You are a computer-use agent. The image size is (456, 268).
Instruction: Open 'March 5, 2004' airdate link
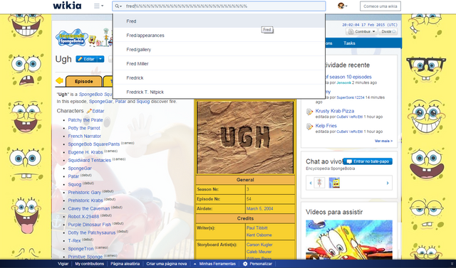tap(259, 208)
